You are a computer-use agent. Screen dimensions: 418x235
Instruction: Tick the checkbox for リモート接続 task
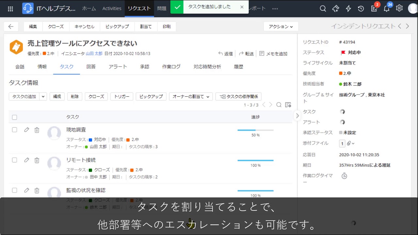(14, 160)
